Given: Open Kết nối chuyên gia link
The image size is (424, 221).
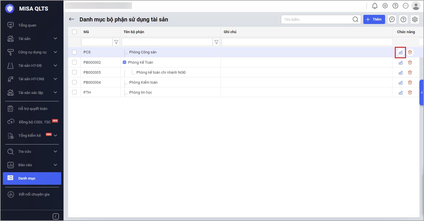Looking at the screenshot, I should [34, 194].
